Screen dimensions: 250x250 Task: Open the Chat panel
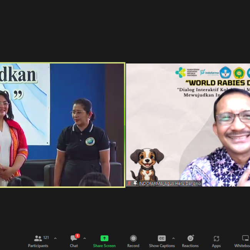tap(74, 241)
